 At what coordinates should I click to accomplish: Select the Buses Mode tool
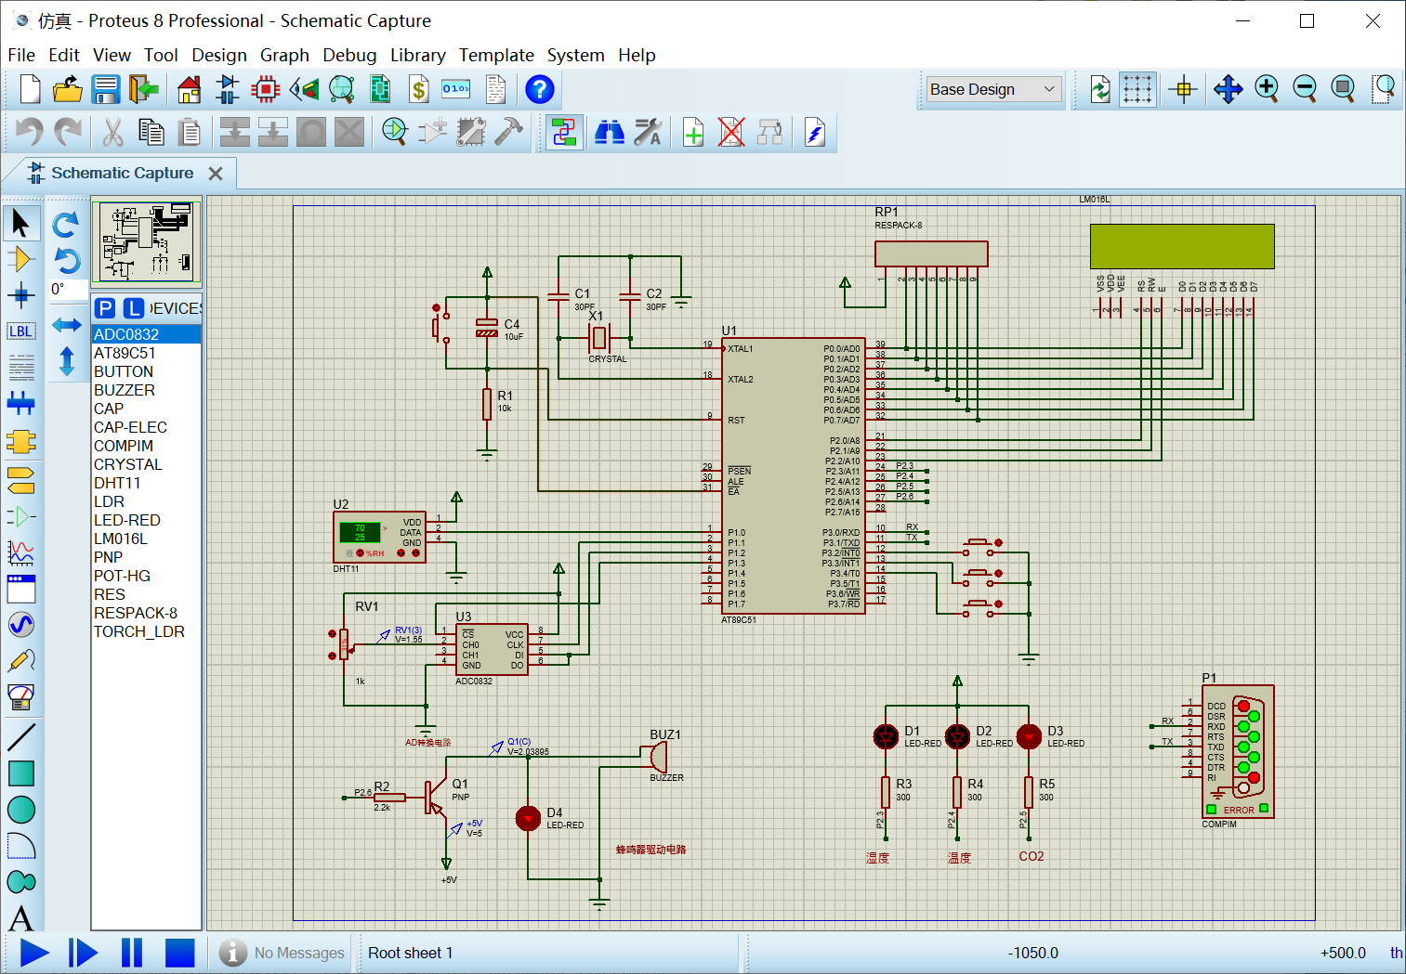[20, 404]
